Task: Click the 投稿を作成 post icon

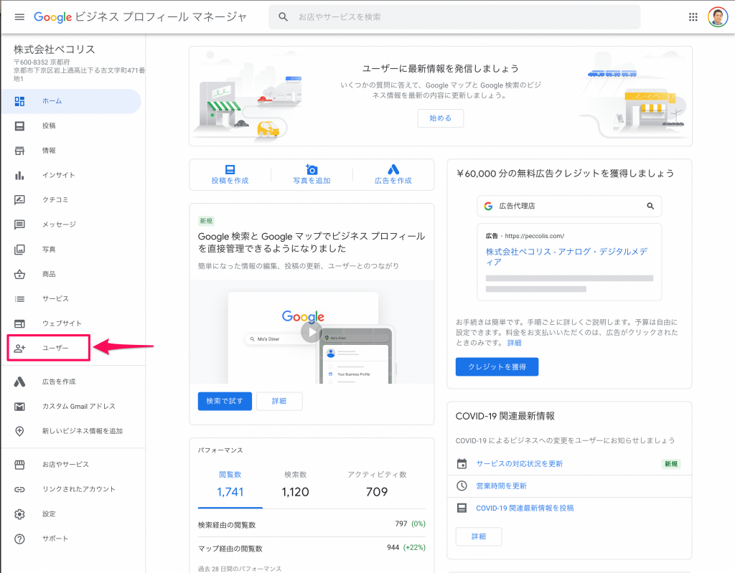Action: (230, 169)
